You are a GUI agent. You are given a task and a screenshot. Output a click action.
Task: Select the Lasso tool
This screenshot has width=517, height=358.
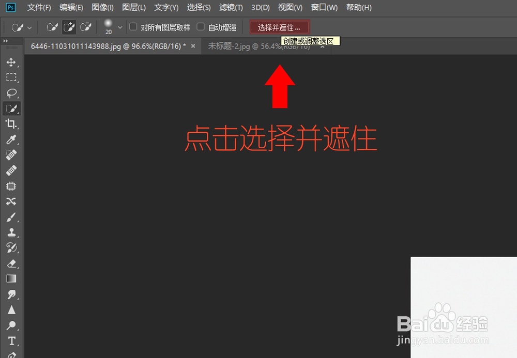11,93
